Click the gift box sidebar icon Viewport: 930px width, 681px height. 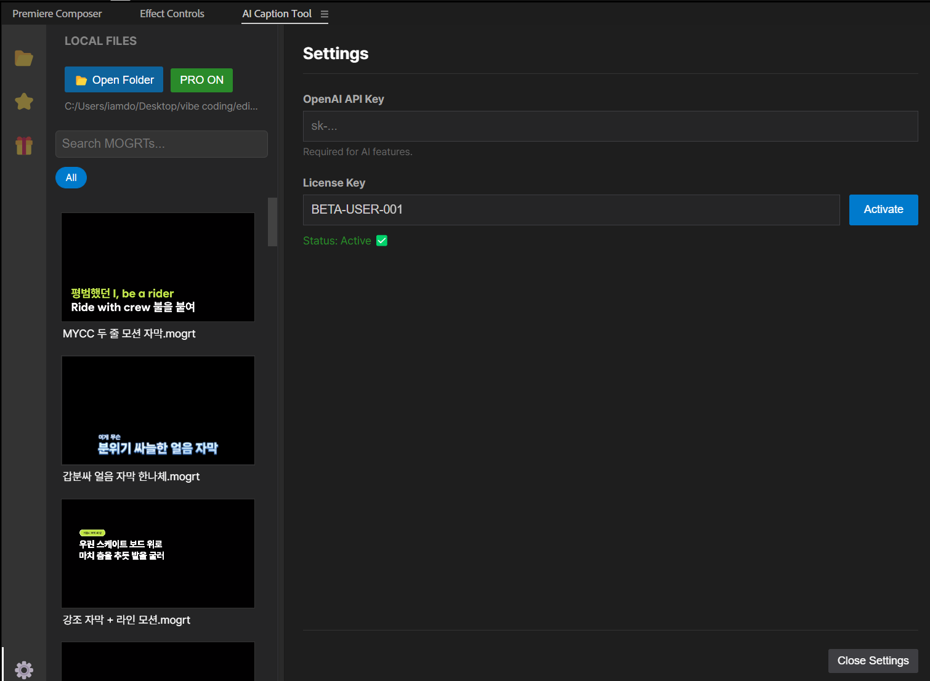(24, 145)
